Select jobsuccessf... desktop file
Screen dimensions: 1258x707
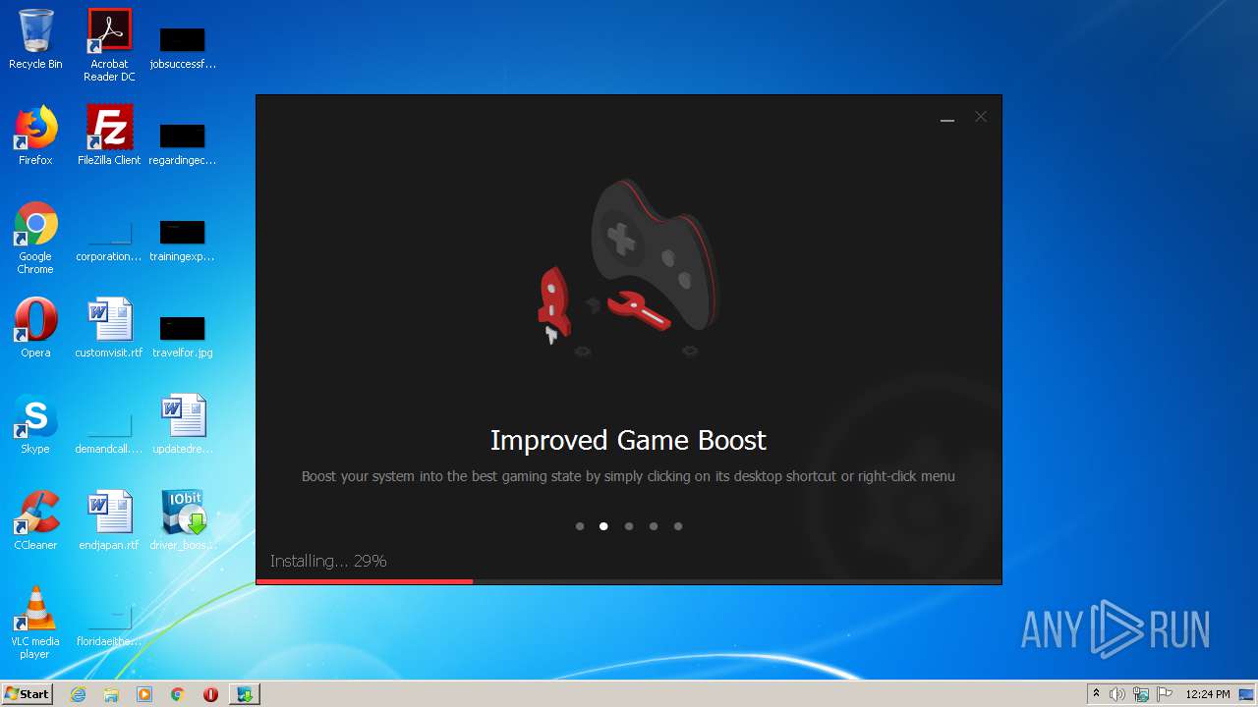(x=183, y=47)
